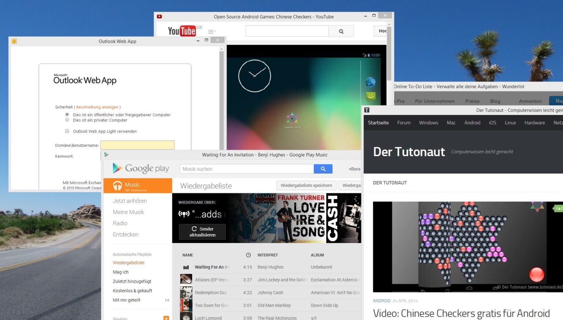Click the search magnifier in Google Play Music
The height and width of the screenshot is (320, 563).
point(323,168)
